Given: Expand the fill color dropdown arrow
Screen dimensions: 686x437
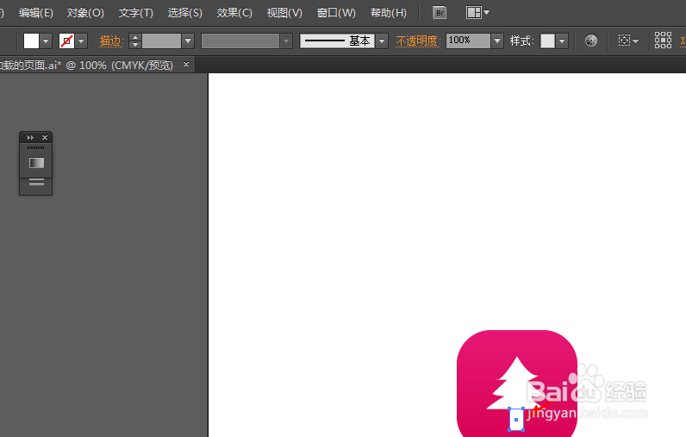Looking at the screenshot, I should (46, 41).
